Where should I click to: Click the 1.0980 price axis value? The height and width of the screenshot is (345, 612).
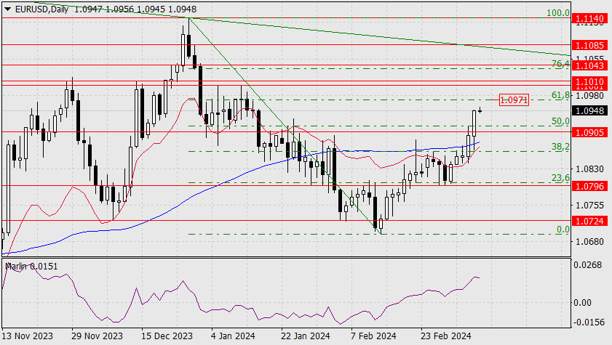[x=589, y=95]
